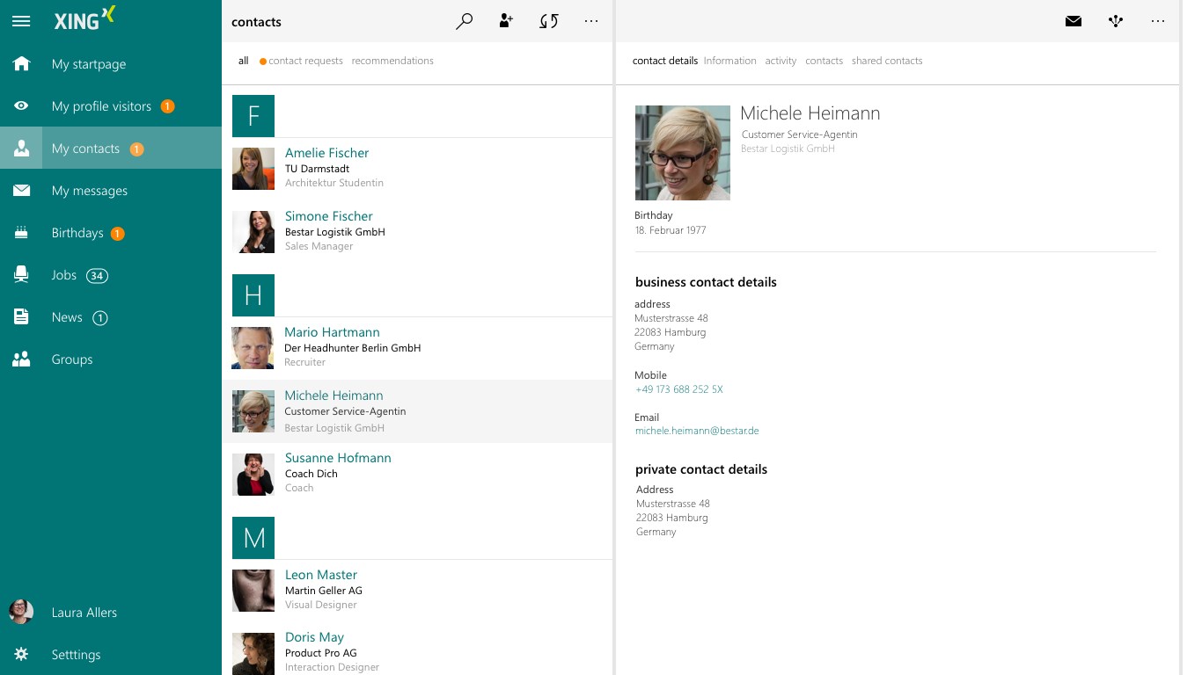Open the message envelope icon for Michele Heimann
This screenshot has height=675, width=1202.
point(1074,21)
